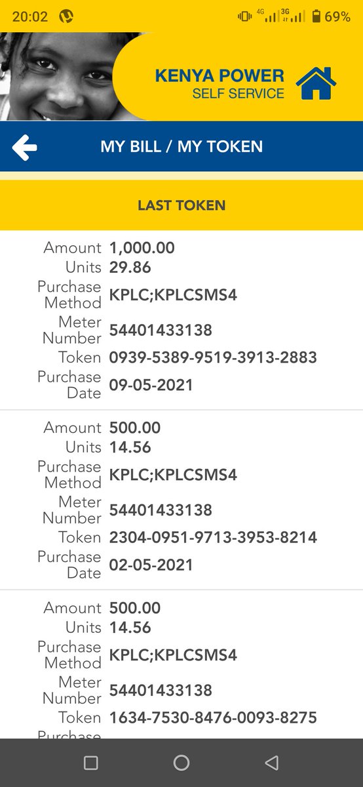Select token 0939-5389-9519-3913-2883
The height and width of the screenshot is (787, 363).
coord(214,357)
